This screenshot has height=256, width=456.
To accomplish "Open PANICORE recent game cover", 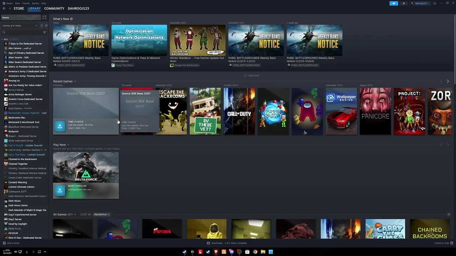I will pyautogui.click(x=375, y=111).
